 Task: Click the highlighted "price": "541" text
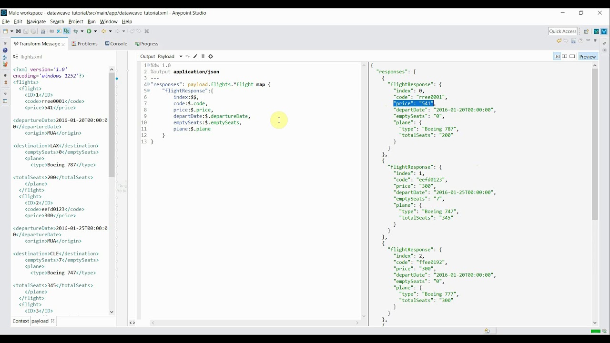pos(414,103)
